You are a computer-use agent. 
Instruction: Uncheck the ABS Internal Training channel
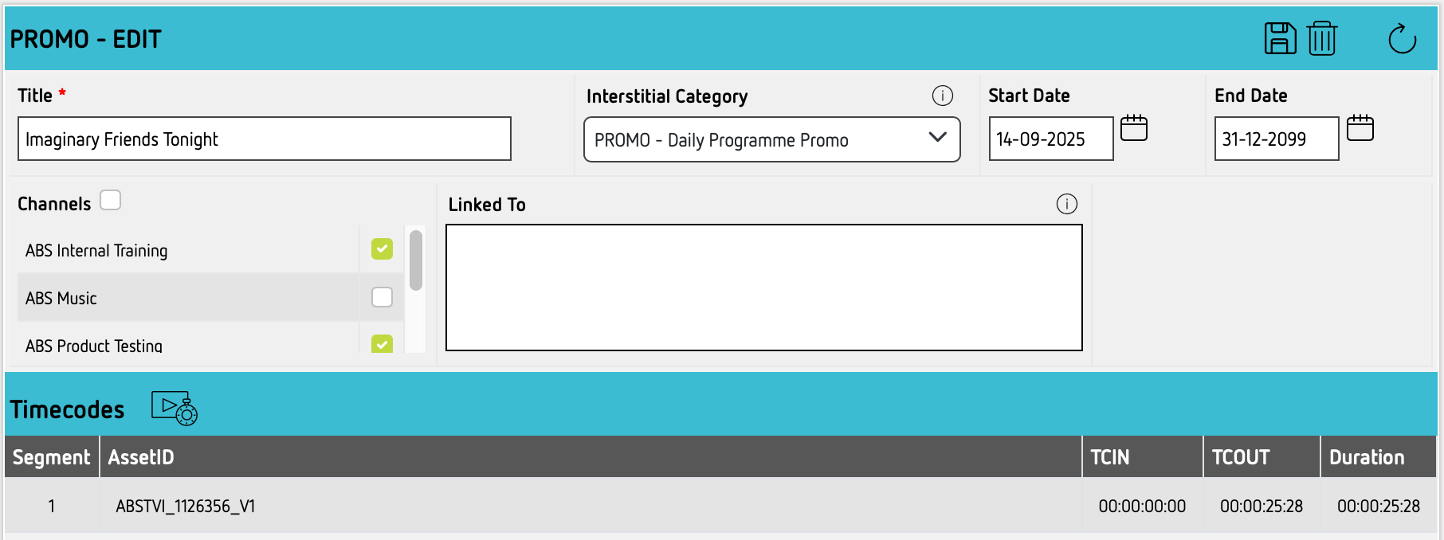tap(382, 249)
